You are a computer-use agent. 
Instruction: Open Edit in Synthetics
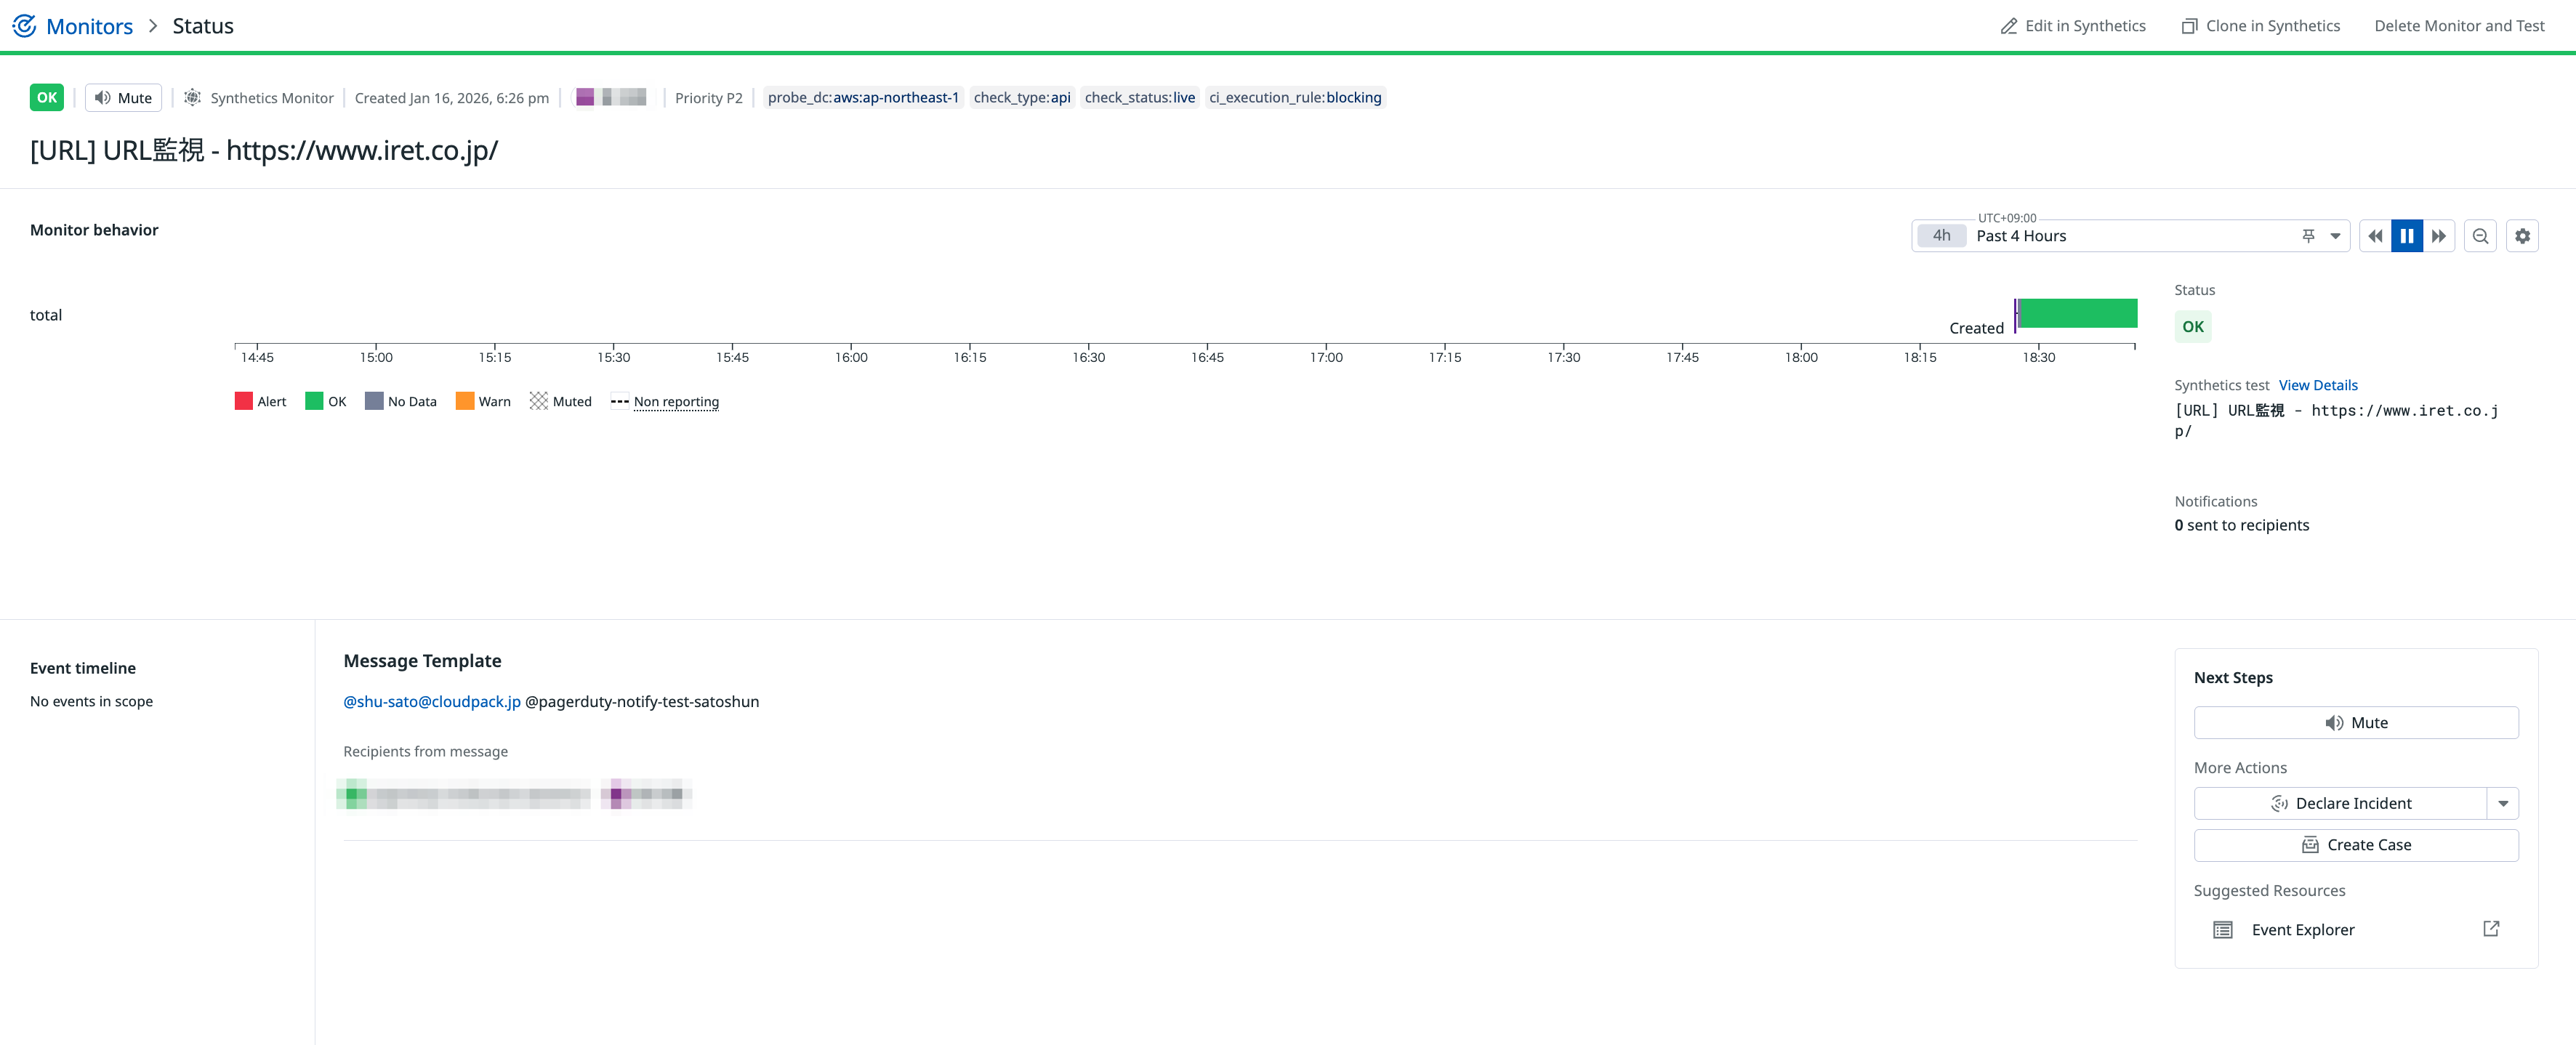(2073, 26)
